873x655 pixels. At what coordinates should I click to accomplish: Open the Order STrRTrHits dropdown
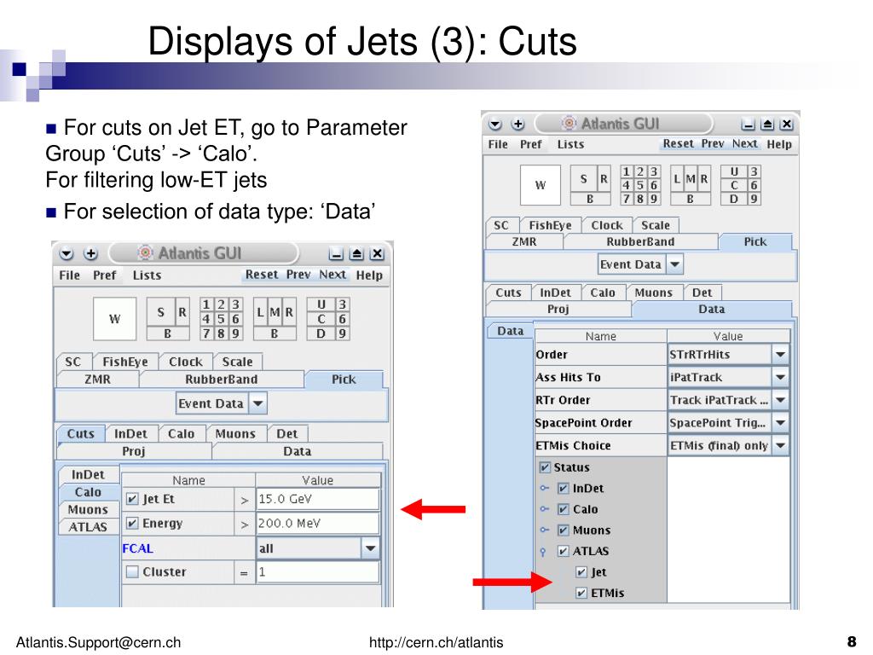click(x=781, y=354)
